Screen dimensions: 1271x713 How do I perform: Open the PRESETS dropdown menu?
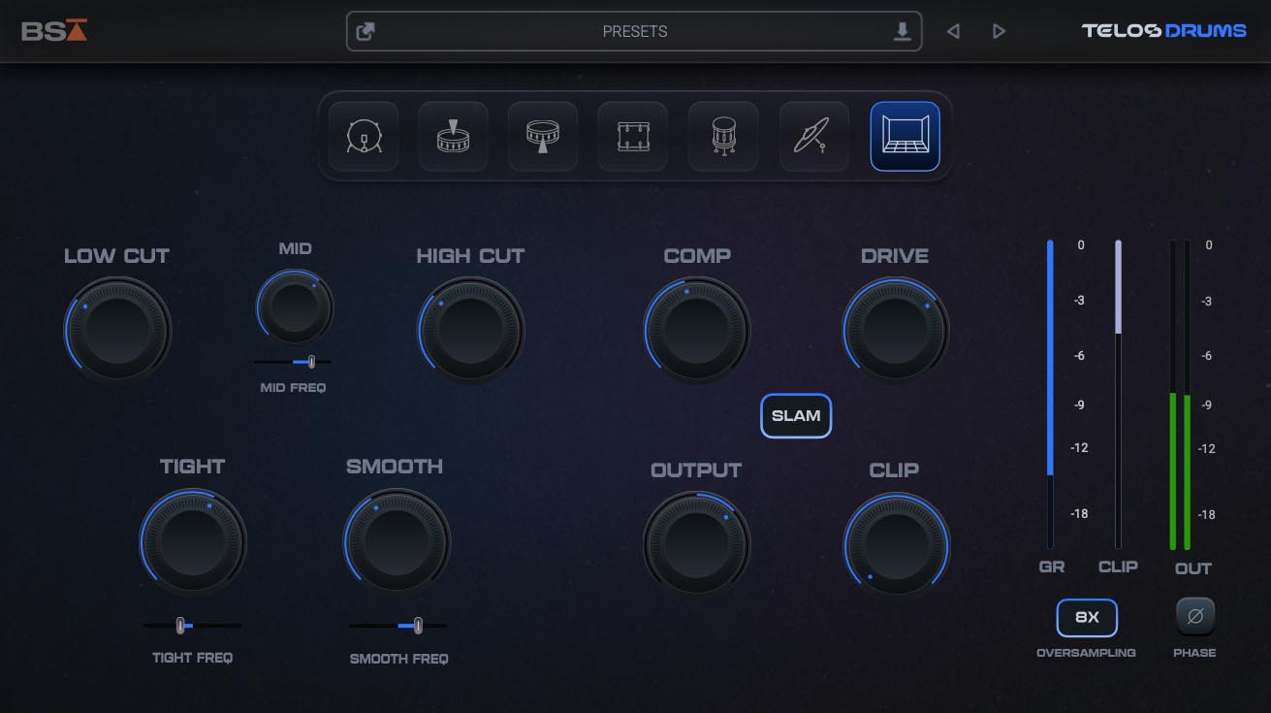click(x=635, y=31)
